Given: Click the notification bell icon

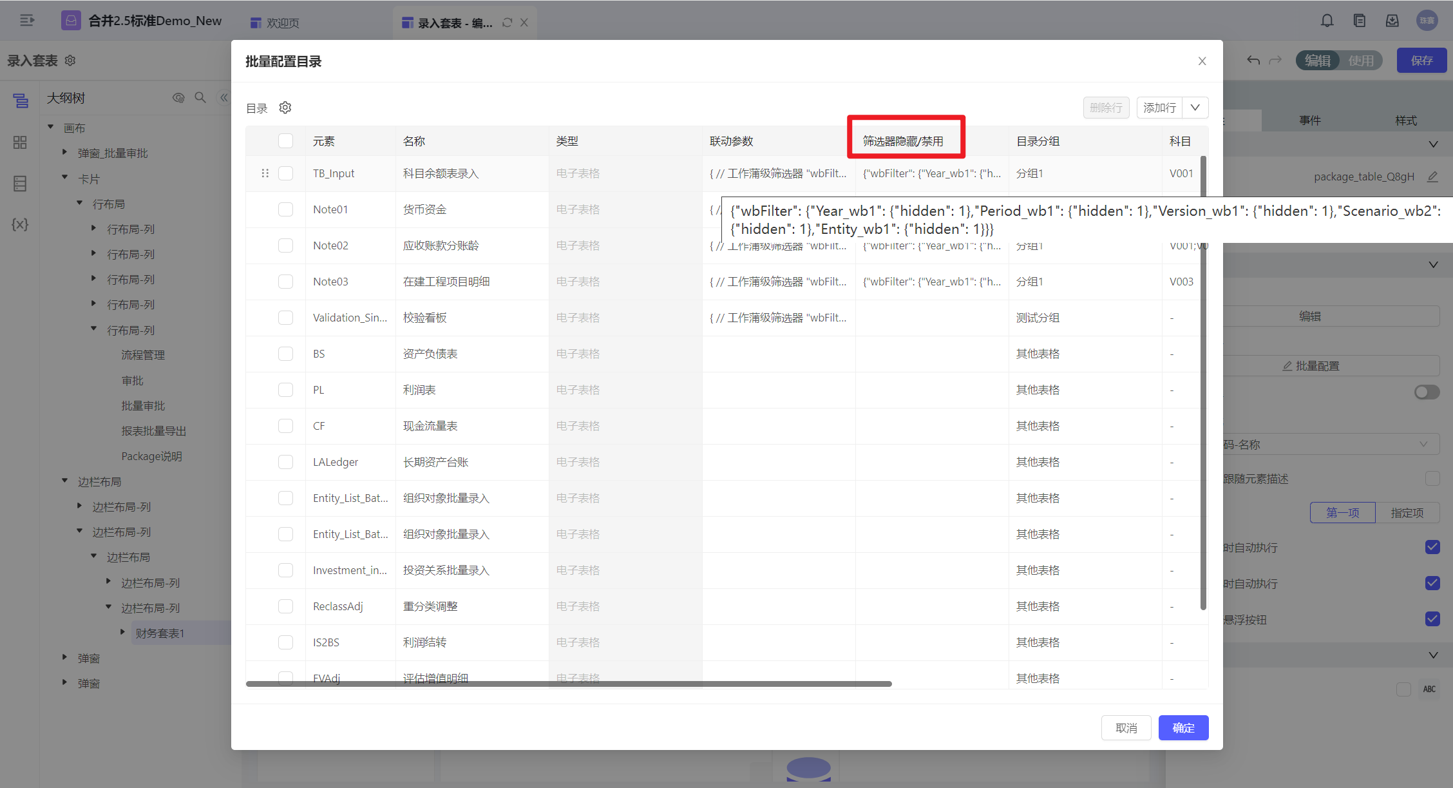Looking at the screenshot, I should (1327, 21).
